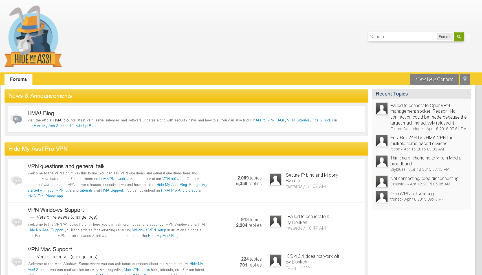Open the Tips & Tricks link
The image size is (482, 275).
(322, 120)
